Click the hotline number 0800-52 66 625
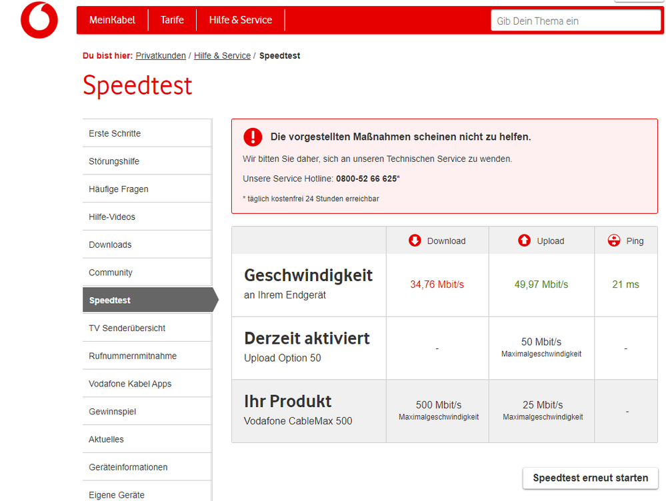The image size is (666, 501). (x=367, y=179)
